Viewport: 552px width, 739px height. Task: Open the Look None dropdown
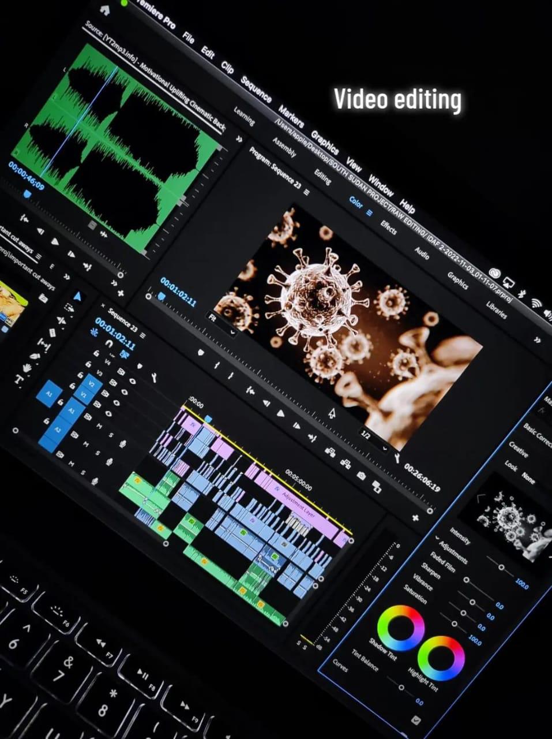528,477
